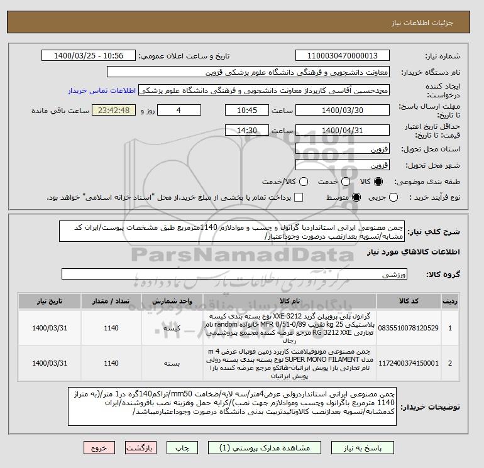Click the بازگشت back button

click(x=141, y=448)
